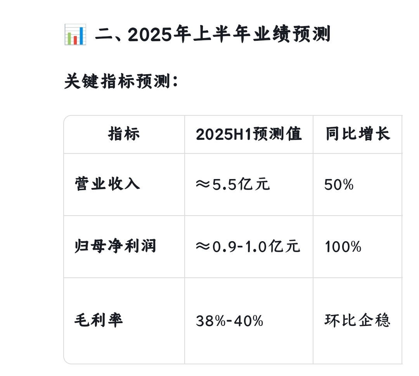Click the 预测 text in subtitle line
This screenshot has height=376, width=419.
point(153,81)
